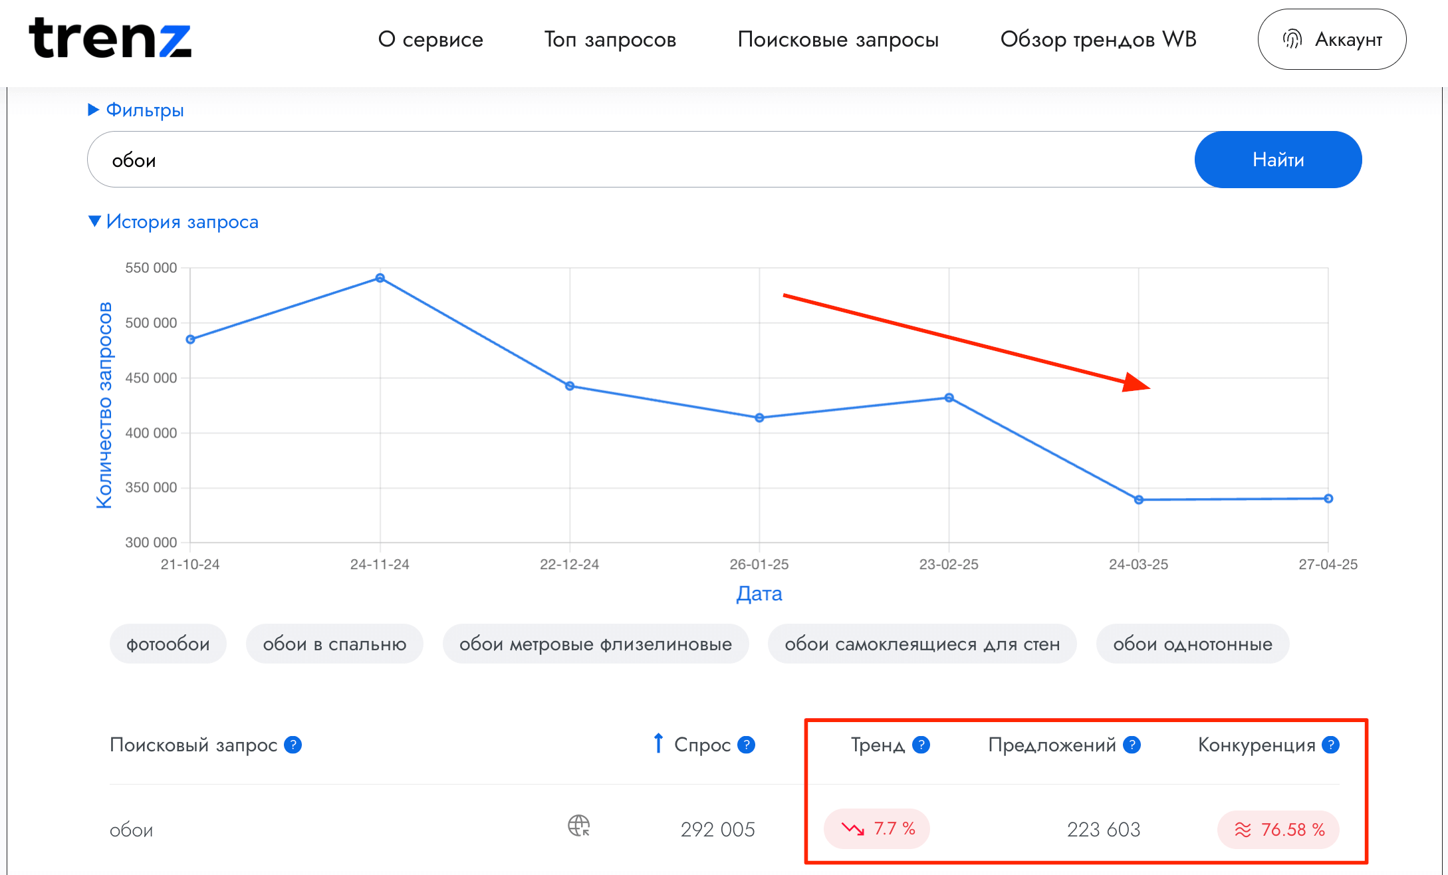
Task: Select обои самоклеящиеся для стен chip
Action: (922, 644)
